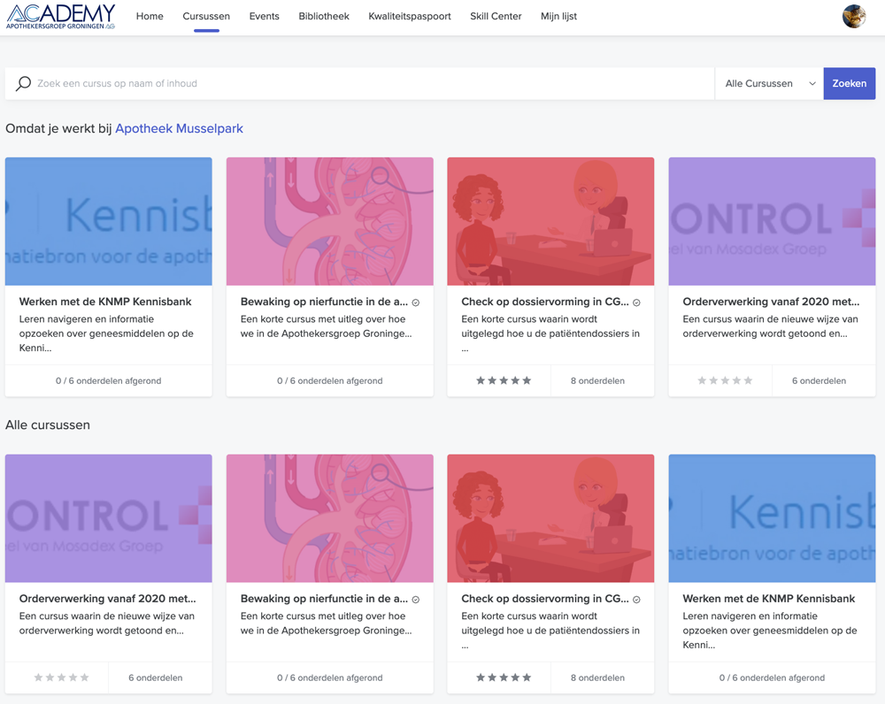Open the user profile avatar menu
Viewport: 885px width, 704px height.
[x=853, y=16]
